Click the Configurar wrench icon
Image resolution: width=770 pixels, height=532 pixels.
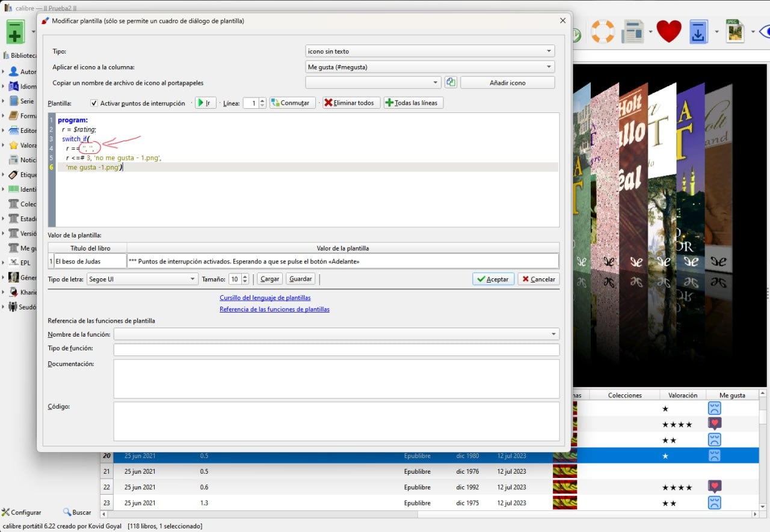(6, 512)
